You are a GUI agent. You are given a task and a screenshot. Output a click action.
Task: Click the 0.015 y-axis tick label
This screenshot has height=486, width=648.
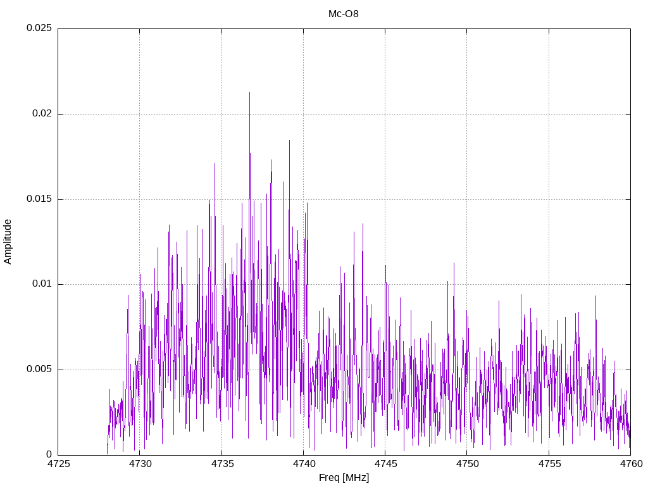[39, 199]
